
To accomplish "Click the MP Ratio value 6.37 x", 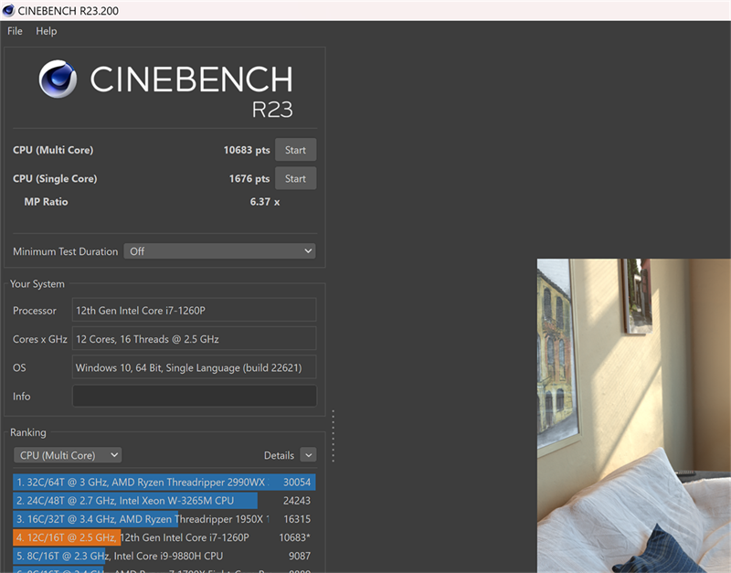I will 265,202.
